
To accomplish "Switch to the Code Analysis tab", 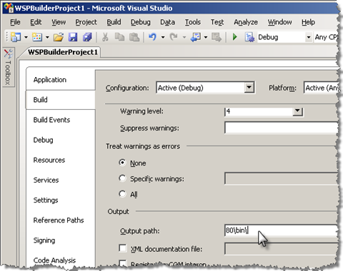I will click(x=60, y=260).
